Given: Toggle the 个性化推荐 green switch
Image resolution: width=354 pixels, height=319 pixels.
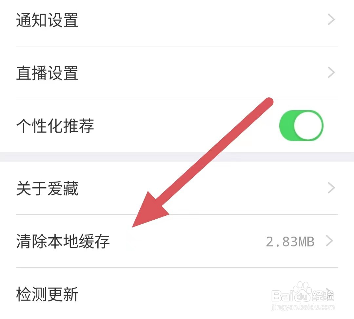Looking at the screenshot, I should click(302, 126).
